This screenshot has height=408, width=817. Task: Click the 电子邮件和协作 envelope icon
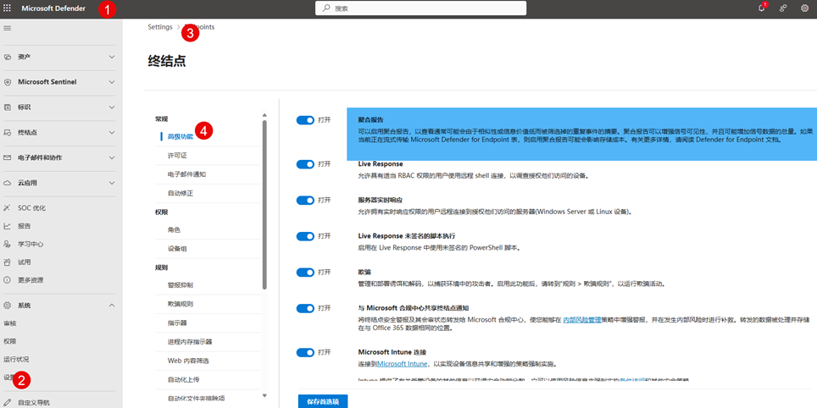pos(8,157)
